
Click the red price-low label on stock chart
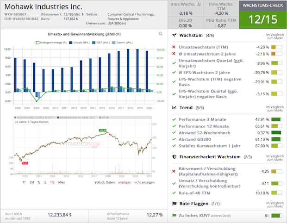click(x=25, y=163)
